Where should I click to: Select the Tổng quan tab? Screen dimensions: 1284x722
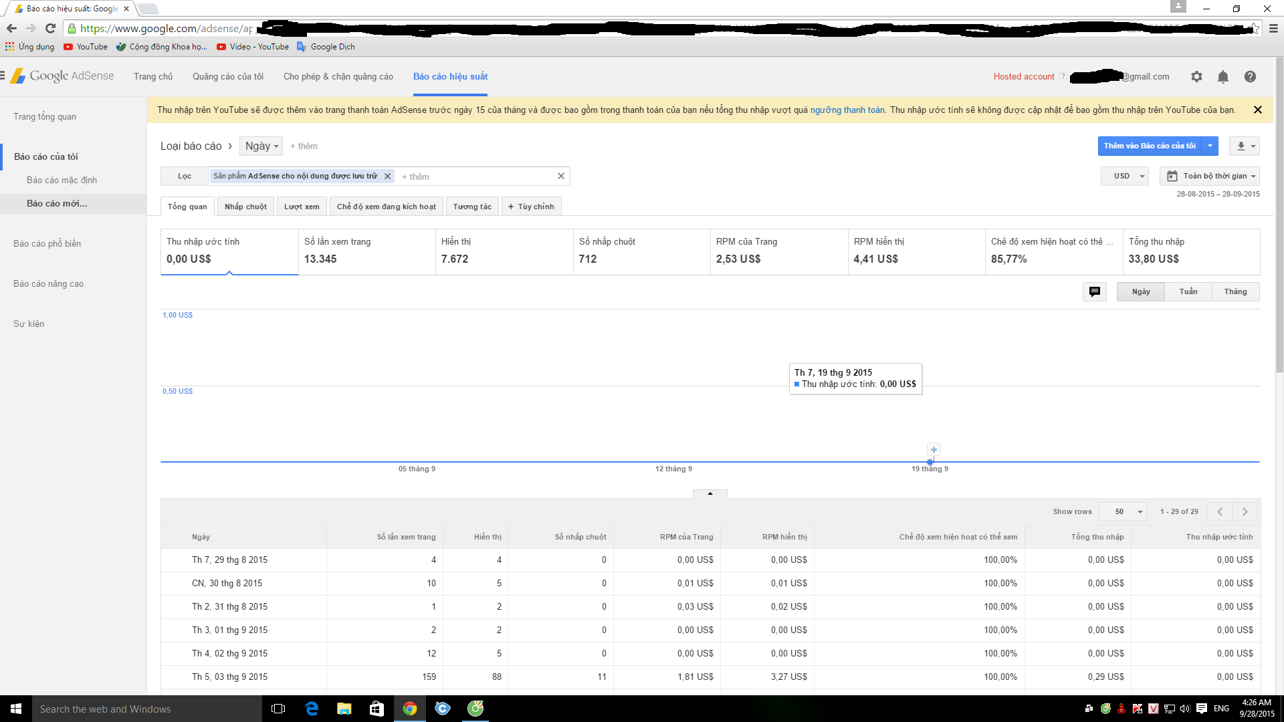[x=187, y=207]
